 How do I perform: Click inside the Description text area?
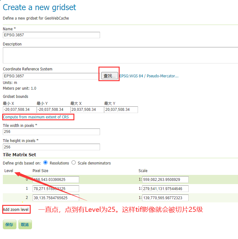(120, 55)
